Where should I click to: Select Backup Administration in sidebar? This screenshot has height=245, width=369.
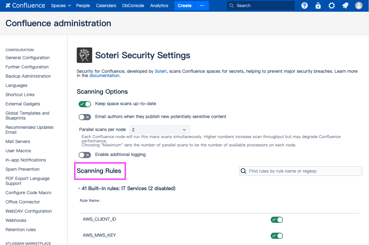28,76
